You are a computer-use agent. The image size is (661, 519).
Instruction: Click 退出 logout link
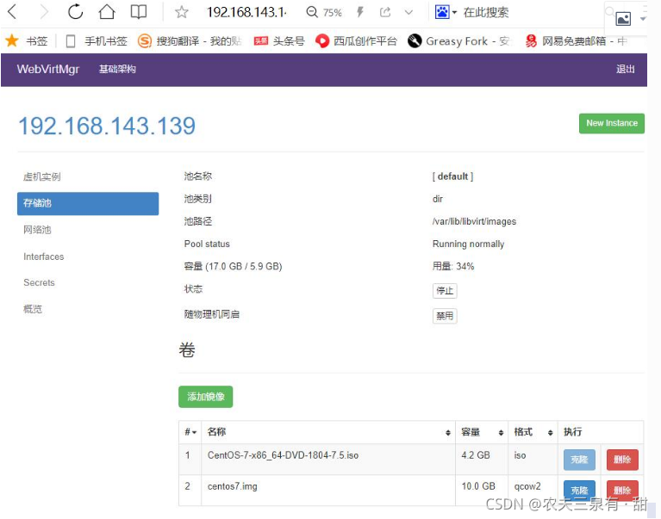coord(625,69)
